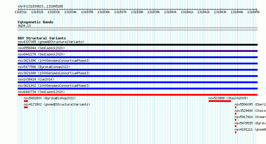Select the esv3621898 variant bar

pyautogui.click(x=137, y=76)
